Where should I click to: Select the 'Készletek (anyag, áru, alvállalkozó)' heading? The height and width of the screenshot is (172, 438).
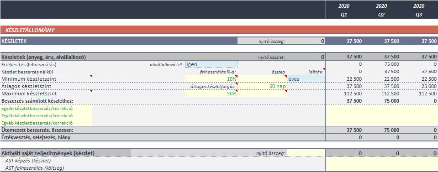43,57
